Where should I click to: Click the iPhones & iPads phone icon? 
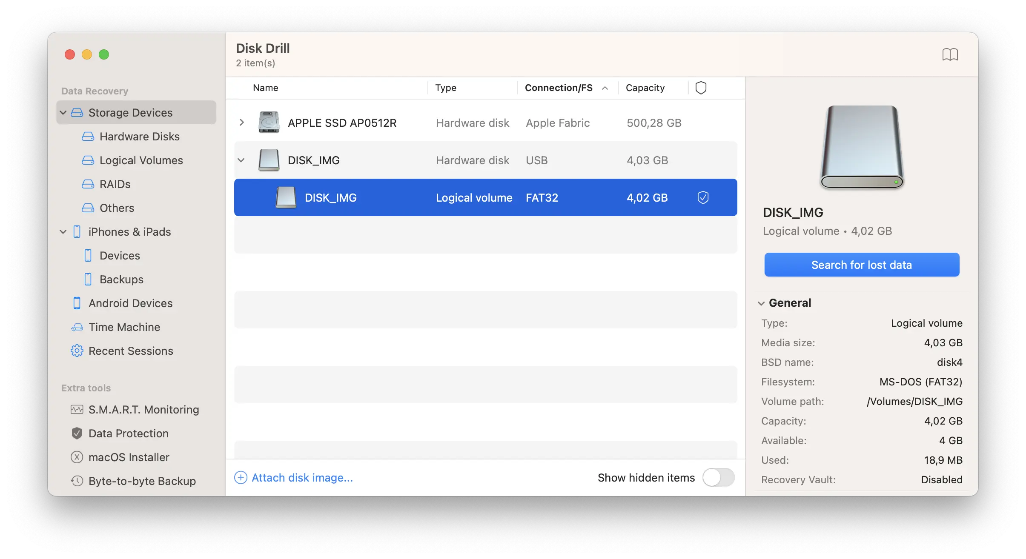point(77,231)
